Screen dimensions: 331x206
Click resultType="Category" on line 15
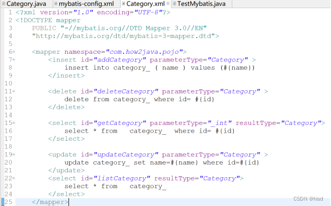[278, 123]
